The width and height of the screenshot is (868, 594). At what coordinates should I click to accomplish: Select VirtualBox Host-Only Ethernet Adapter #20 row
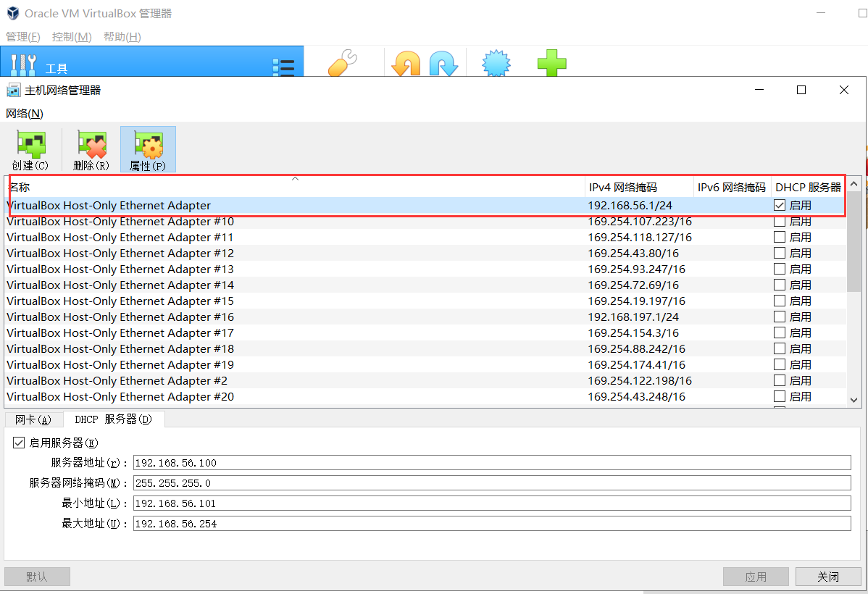point(425,397)
